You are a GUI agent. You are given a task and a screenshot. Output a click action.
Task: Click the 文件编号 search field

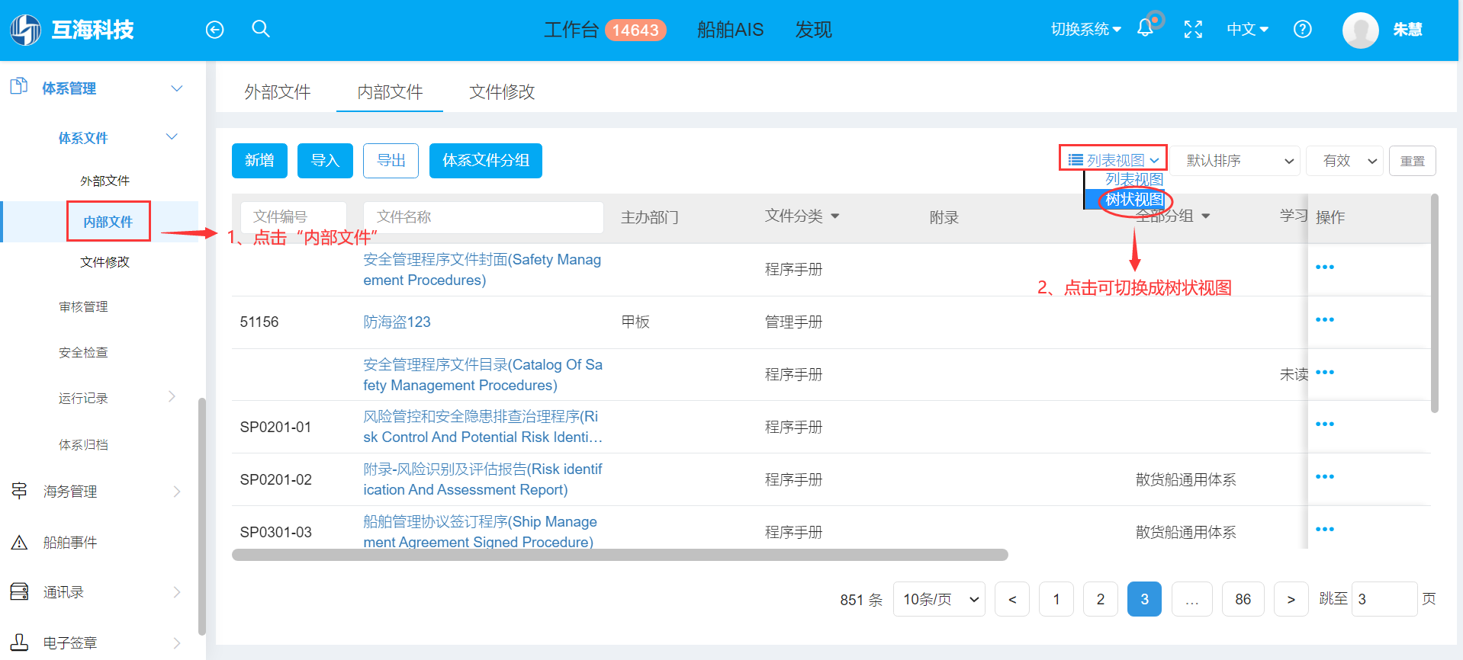[294, 217]
